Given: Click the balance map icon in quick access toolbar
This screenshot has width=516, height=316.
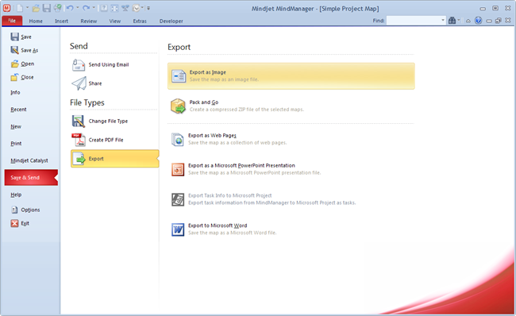Looking at the screenshot, I should tap(125, 8).
